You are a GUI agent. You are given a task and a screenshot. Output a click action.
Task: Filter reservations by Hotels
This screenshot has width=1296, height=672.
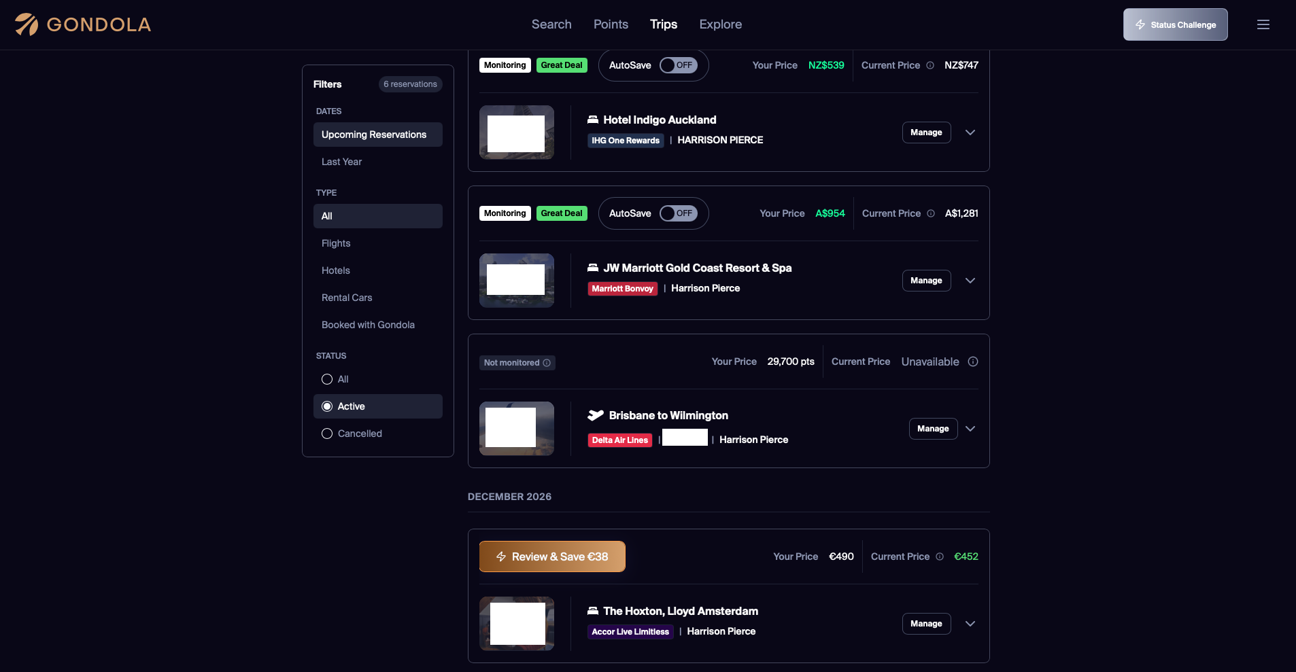378,270
